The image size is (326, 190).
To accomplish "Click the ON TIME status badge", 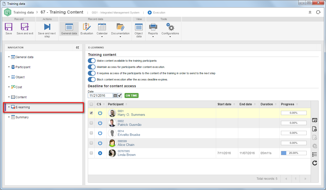I will 132,96.
